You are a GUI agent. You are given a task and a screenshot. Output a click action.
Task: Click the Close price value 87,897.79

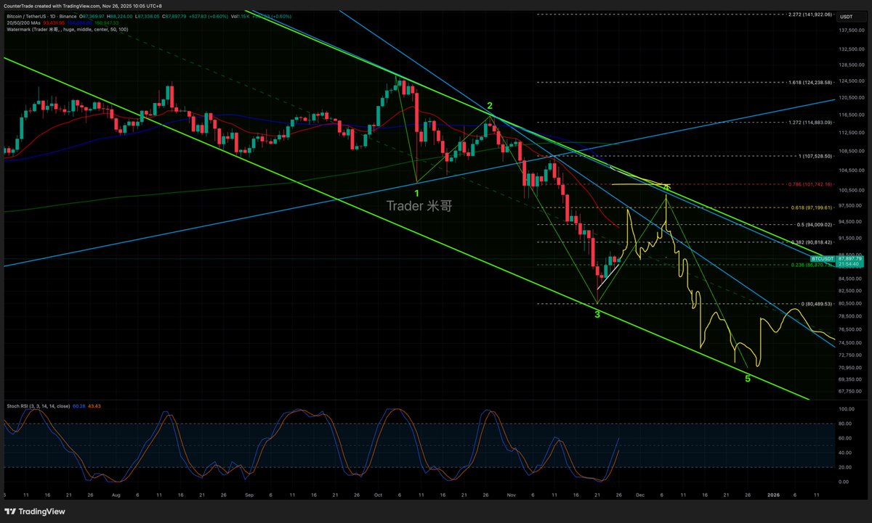point(176,17)
